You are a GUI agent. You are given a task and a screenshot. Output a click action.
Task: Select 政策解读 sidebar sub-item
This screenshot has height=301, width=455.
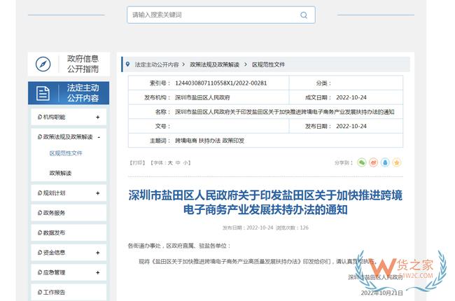pos(60,174)
